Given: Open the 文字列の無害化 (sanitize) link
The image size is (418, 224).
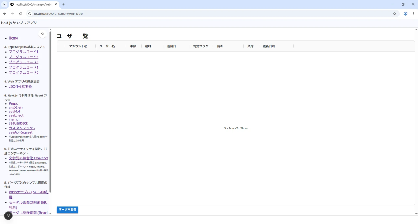Looking at the screenshot, I should (x=28, y=158).
